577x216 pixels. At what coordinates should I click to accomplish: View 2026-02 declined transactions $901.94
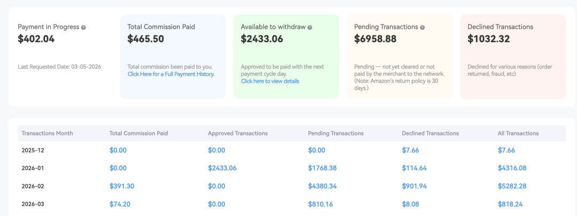[415, 186]
